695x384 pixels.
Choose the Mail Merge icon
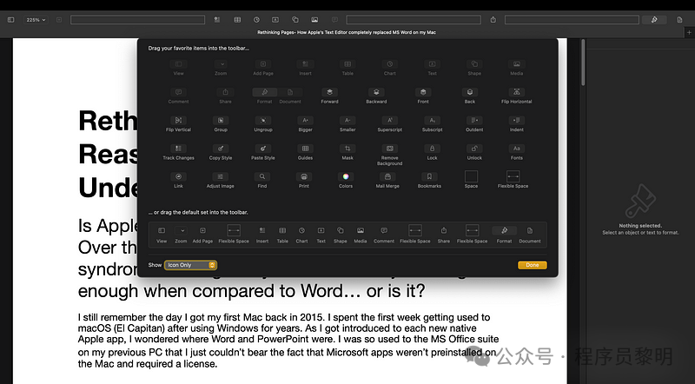tap(387, 176)
